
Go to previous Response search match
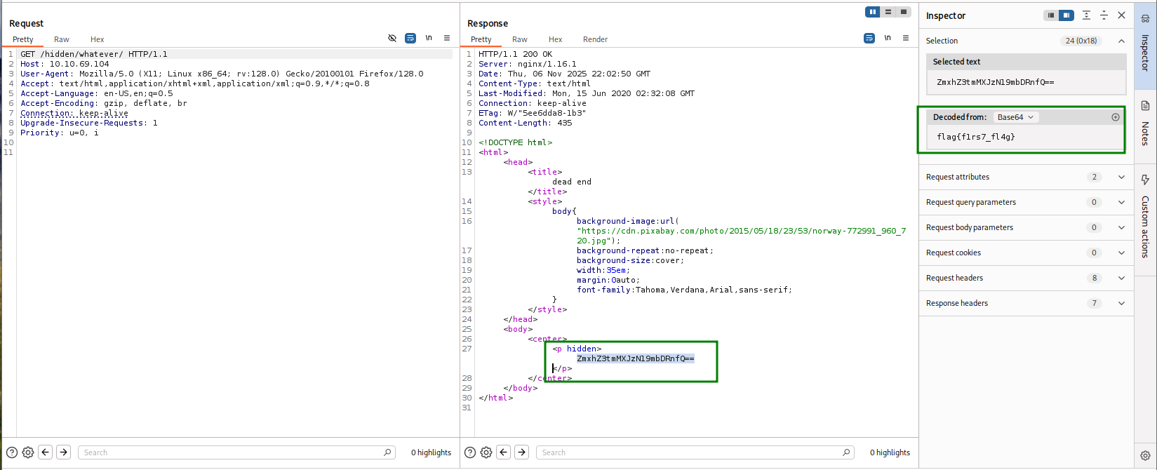coord(504,452)
